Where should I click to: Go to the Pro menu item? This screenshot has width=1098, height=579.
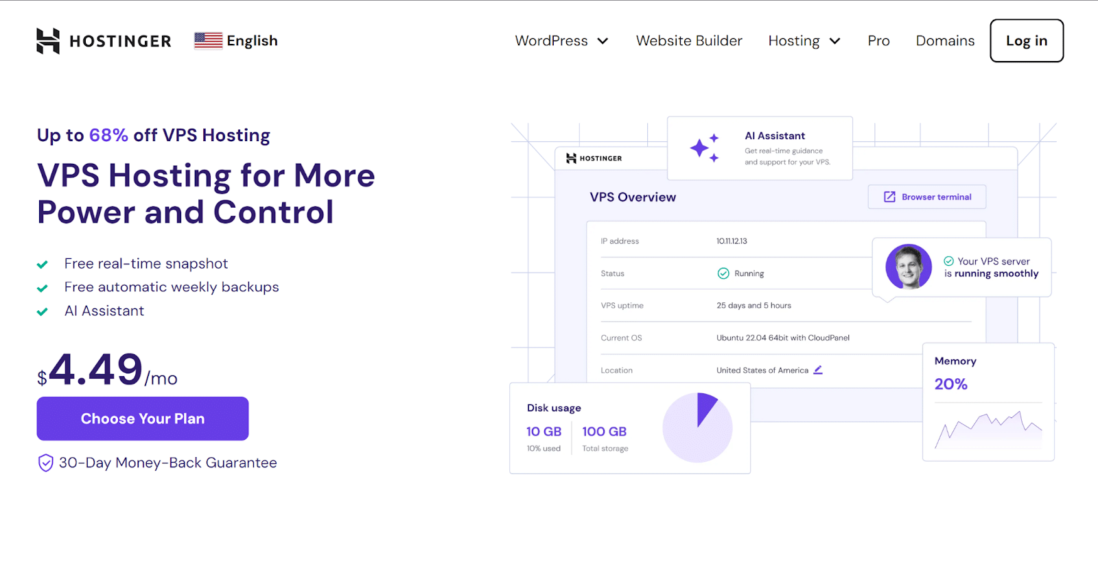tap(878, 40)
